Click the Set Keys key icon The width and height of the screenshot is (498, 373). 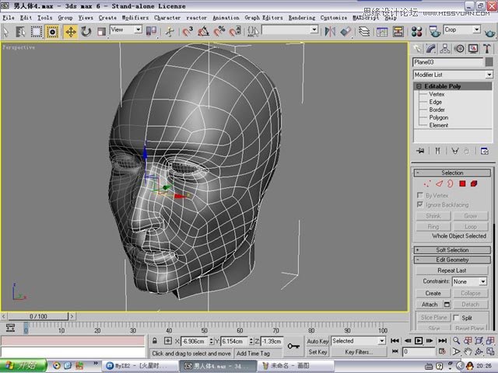tap(294, 347)
